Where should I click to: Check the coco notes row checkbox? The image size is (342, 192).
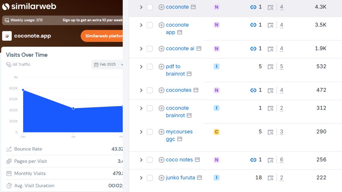click(x=150, y=160)
